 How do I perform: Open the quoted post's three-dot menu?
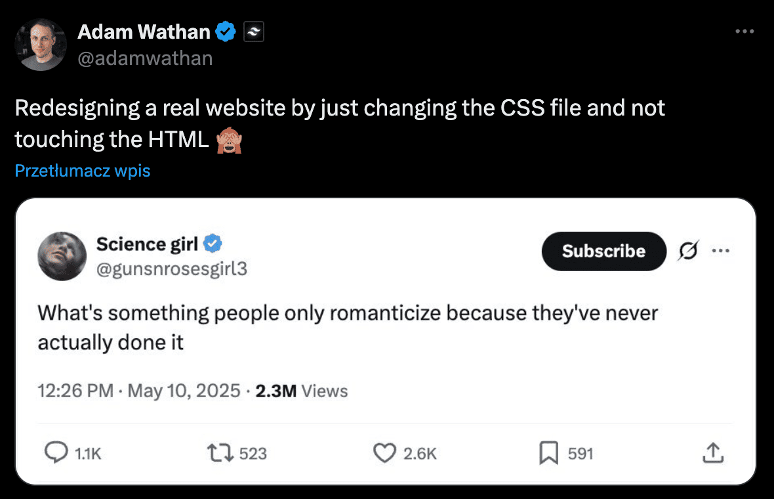point(721,251)
